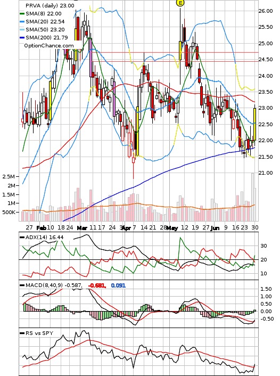
Task: Click the 22.00 price axis label
Action: pyautogui.click(x=266, y=141)
